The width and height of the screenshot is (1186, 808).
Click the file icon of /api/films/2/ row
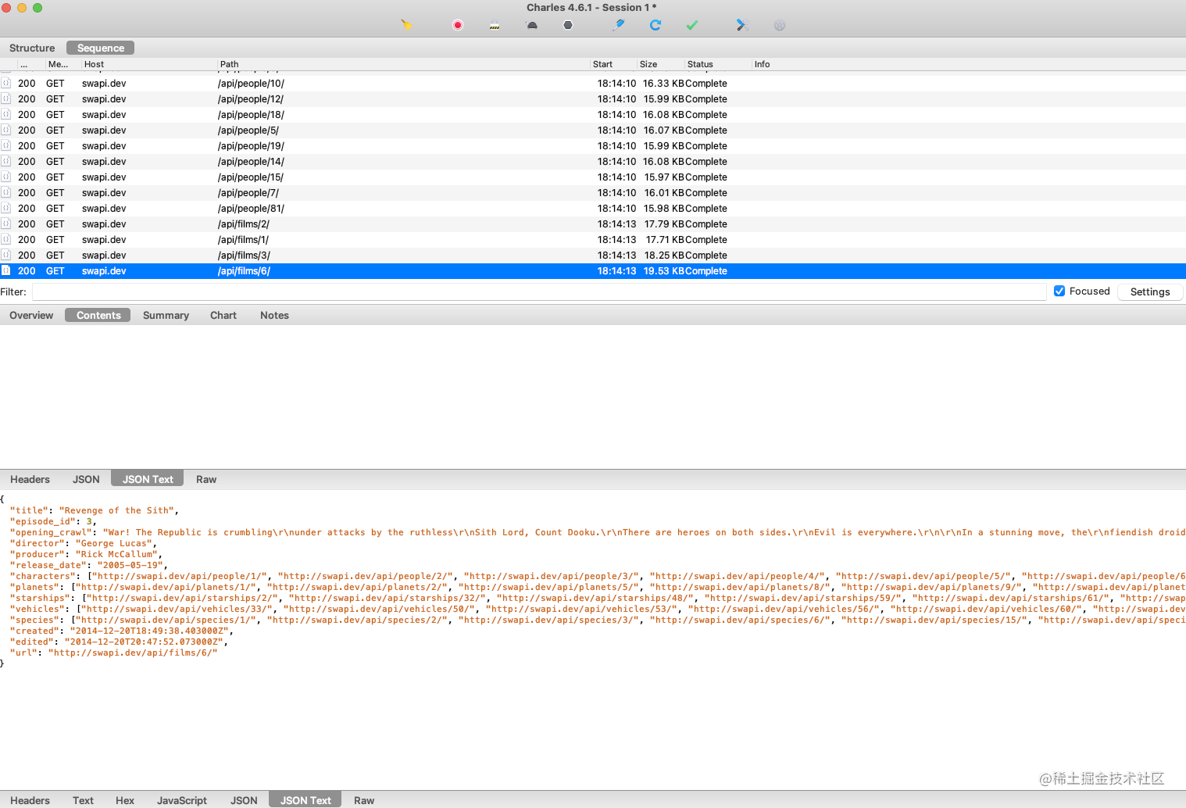[5, 223]
